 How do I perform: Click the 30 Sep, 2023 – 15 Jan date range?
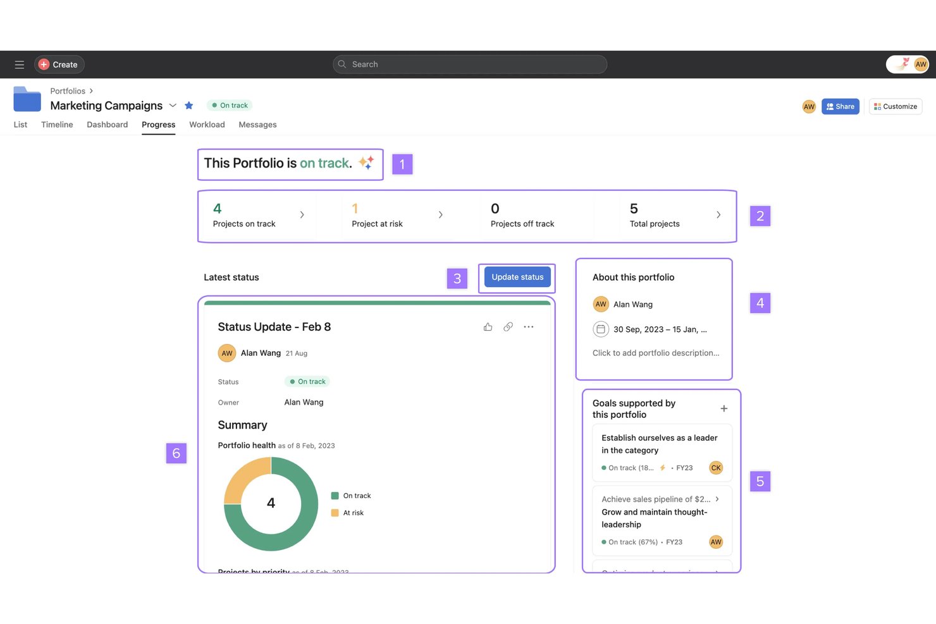(660, 329)
